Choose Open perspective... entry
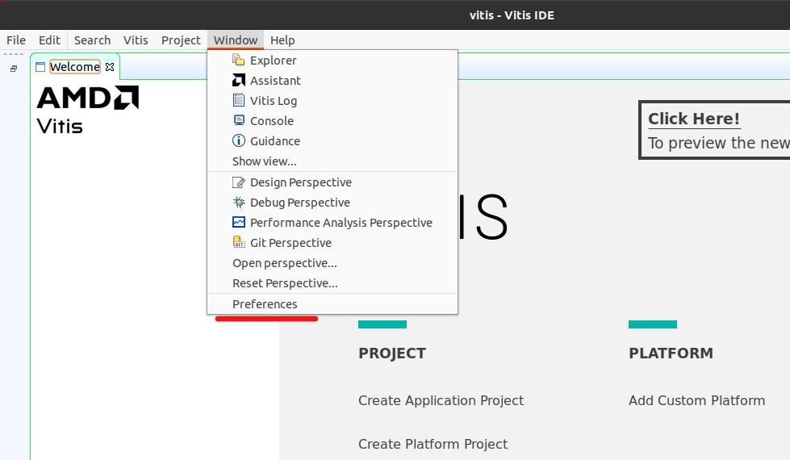The width and height of the screenshot is (790, 460). (284, 263)
